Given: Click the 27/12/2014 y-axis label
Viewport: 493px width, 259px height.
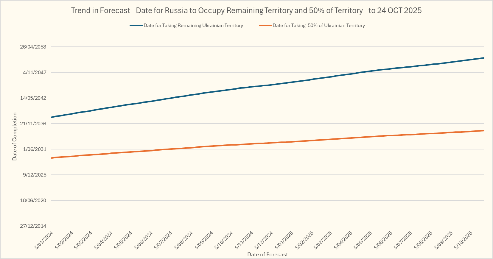Looking at the screenshot, I should pos(33,226).
